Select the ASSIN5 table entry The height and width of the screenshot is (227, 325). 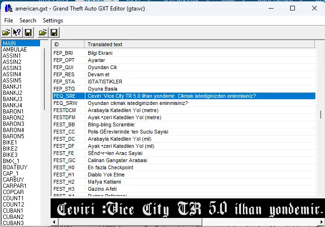(x=12, y=81)
